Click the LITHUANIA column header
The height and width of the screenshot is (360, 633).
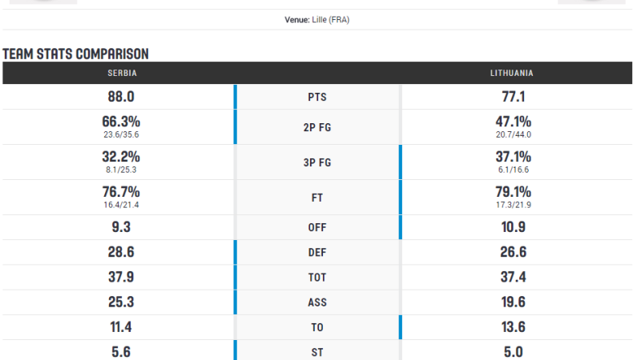512,73
